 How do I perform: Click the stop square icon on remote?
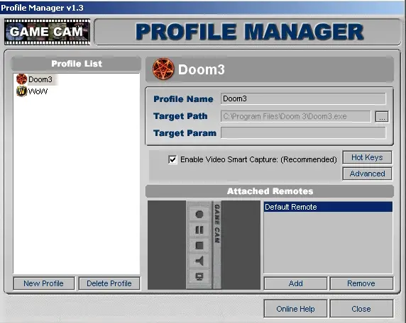click(x=199, y=245)
